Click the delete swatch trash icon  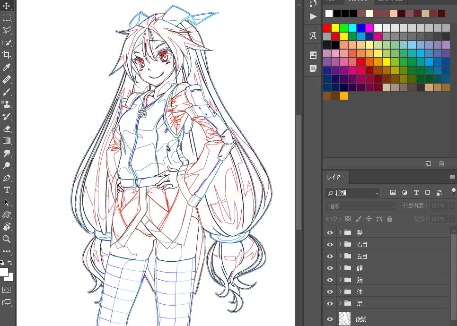[x=441, y=163]
